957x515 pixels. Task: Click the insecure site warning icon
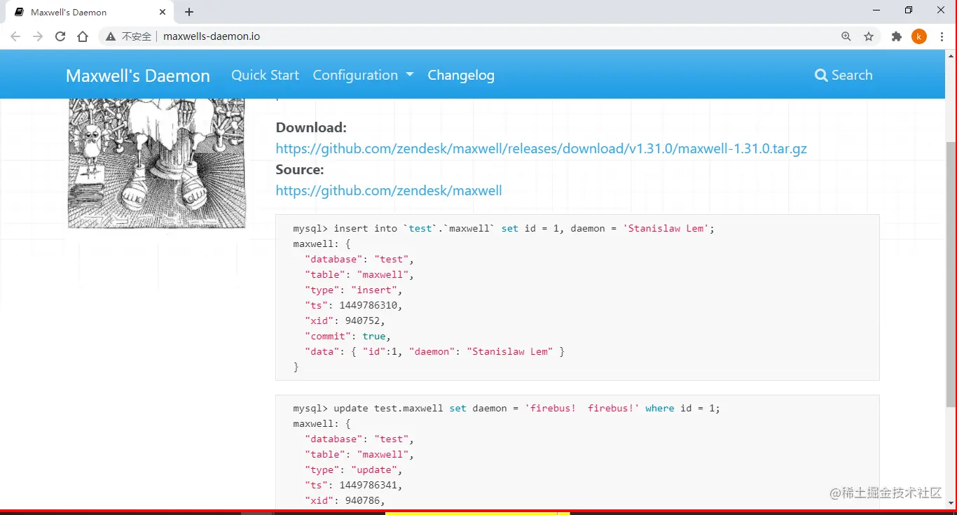(110, 36)
